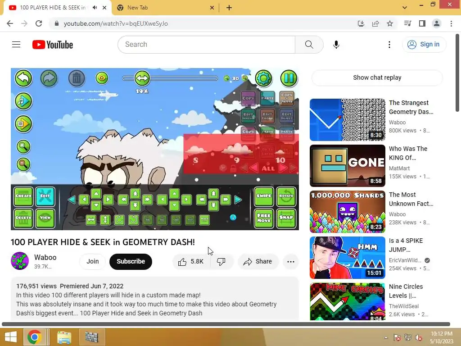Open a new browser tab

click(229, 8)
